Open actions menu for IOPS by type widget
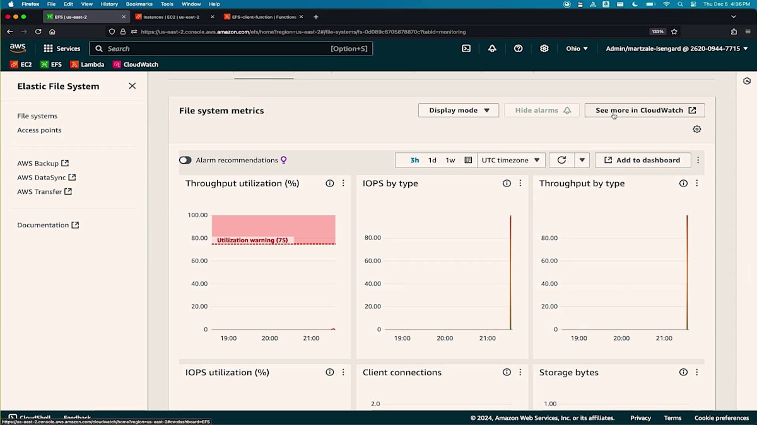 [x=520, y=183]
